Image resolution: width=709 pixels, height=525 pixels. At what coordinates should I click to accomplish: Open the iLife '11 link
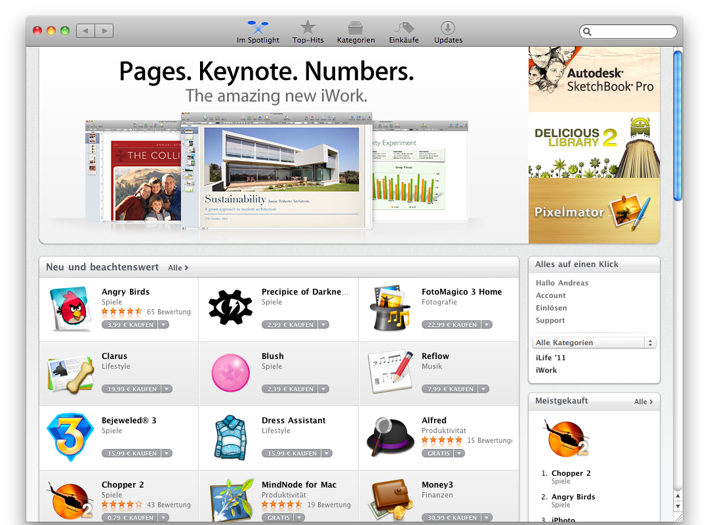click(551, 358)
